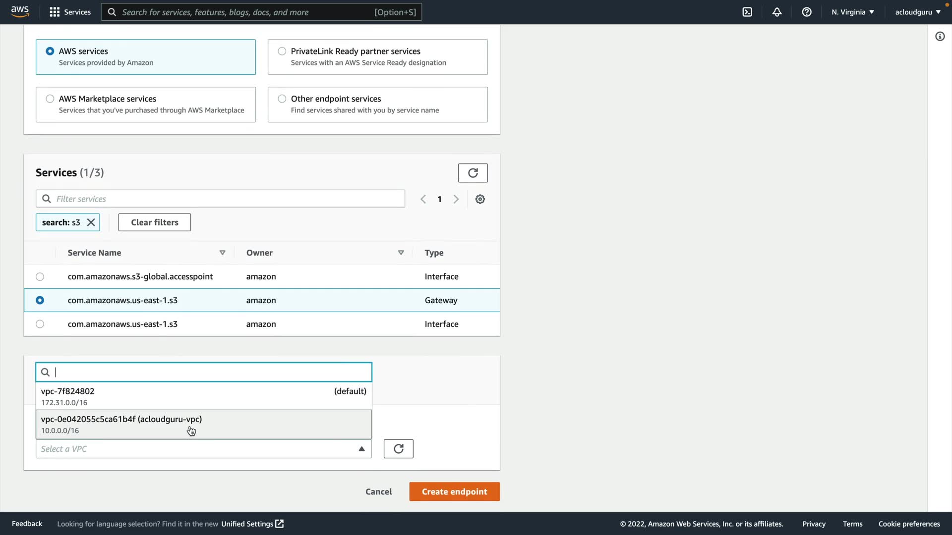Viewport: 952px width, 535px height.
Task: Click the Create endpoint button
Action: click(x=454, y=491)
